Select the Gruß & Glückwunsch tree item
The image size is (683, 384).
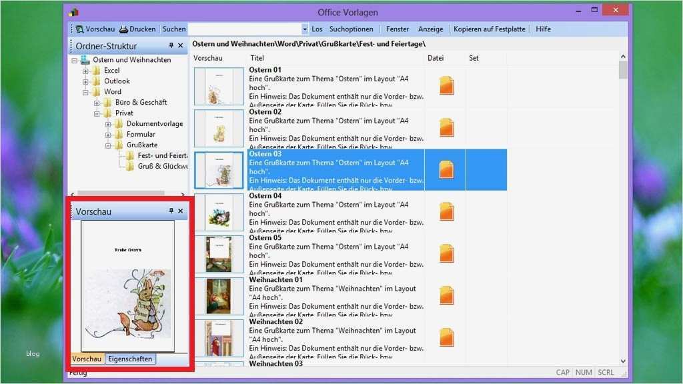(163, 166)
